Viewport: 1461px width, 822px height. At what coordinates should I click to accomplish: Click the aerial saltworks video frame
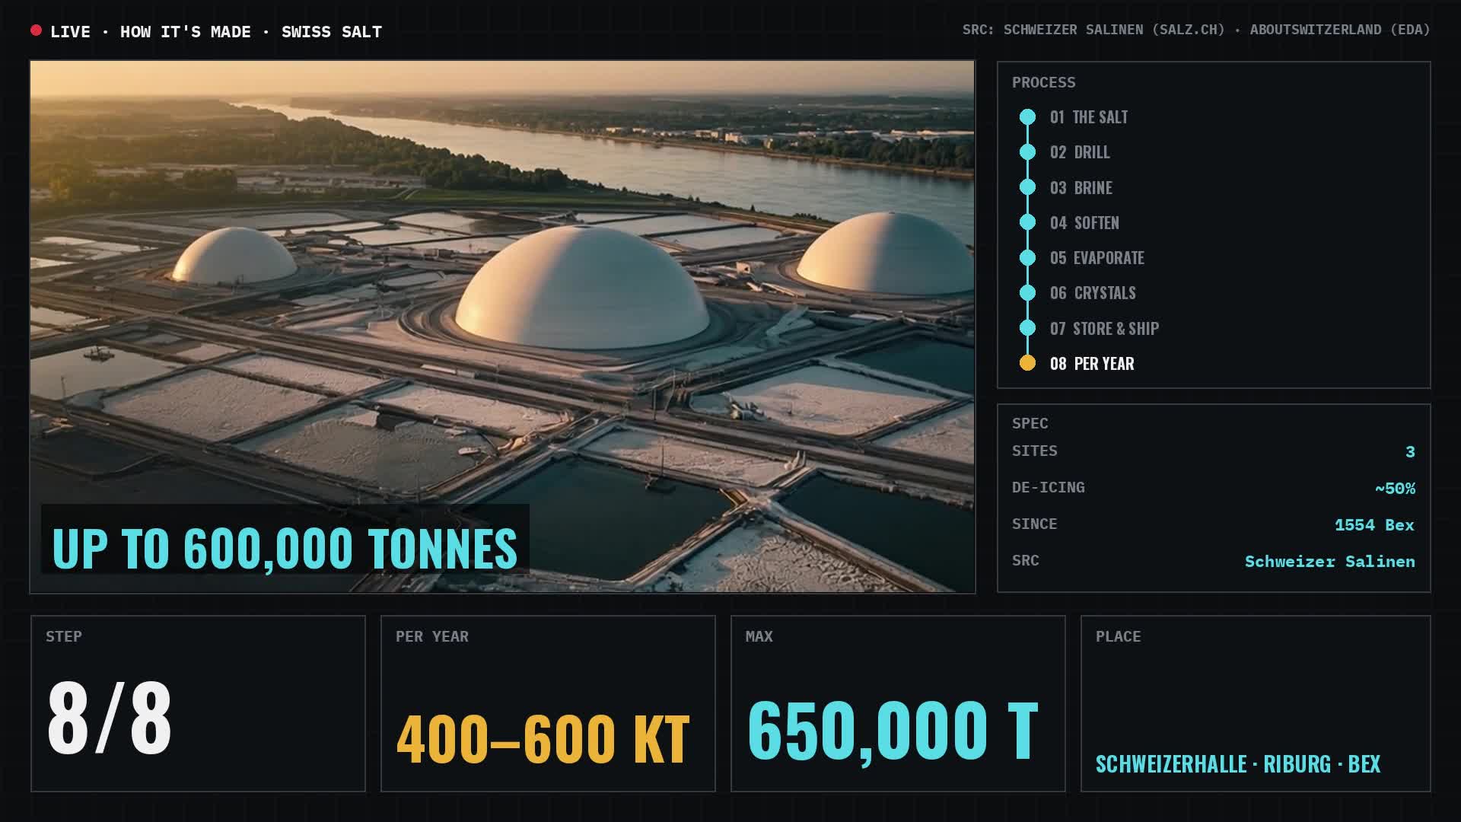[502, 327]
